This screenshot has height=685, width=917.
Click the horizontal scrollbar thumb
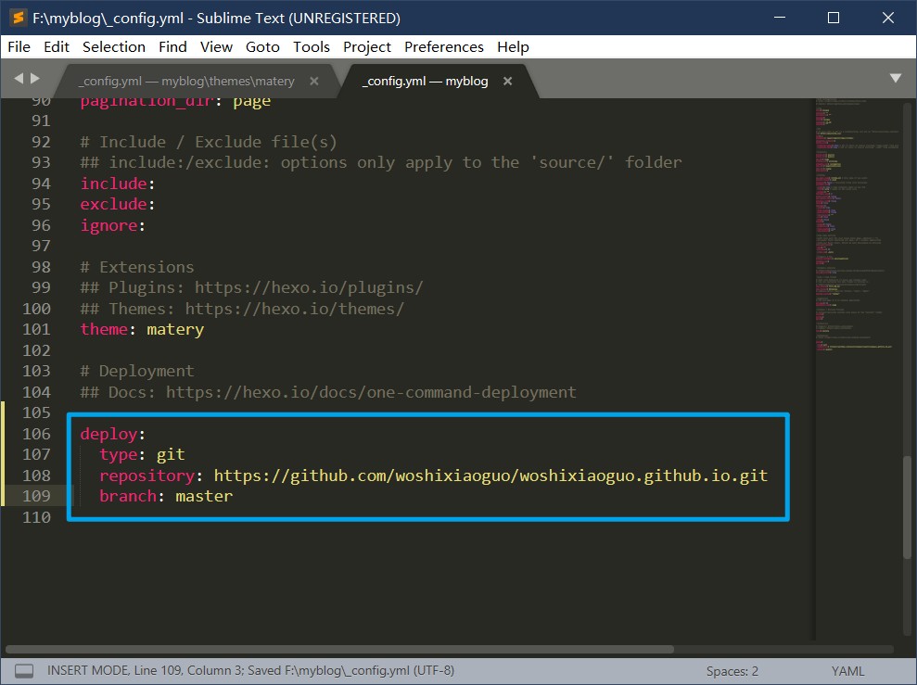[339, 650]
